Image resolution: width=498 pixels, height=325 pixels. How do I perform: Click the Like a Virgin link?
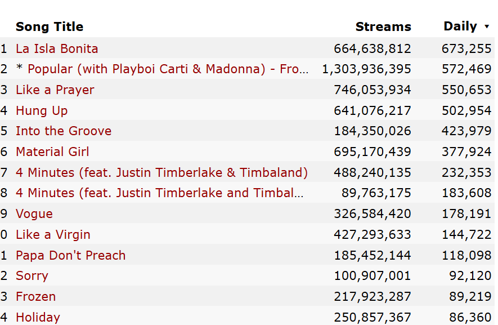point(53,235)
